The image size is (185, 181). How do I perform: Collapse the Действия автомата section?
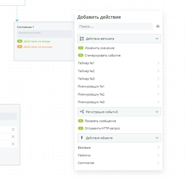[x=157, y=39]
